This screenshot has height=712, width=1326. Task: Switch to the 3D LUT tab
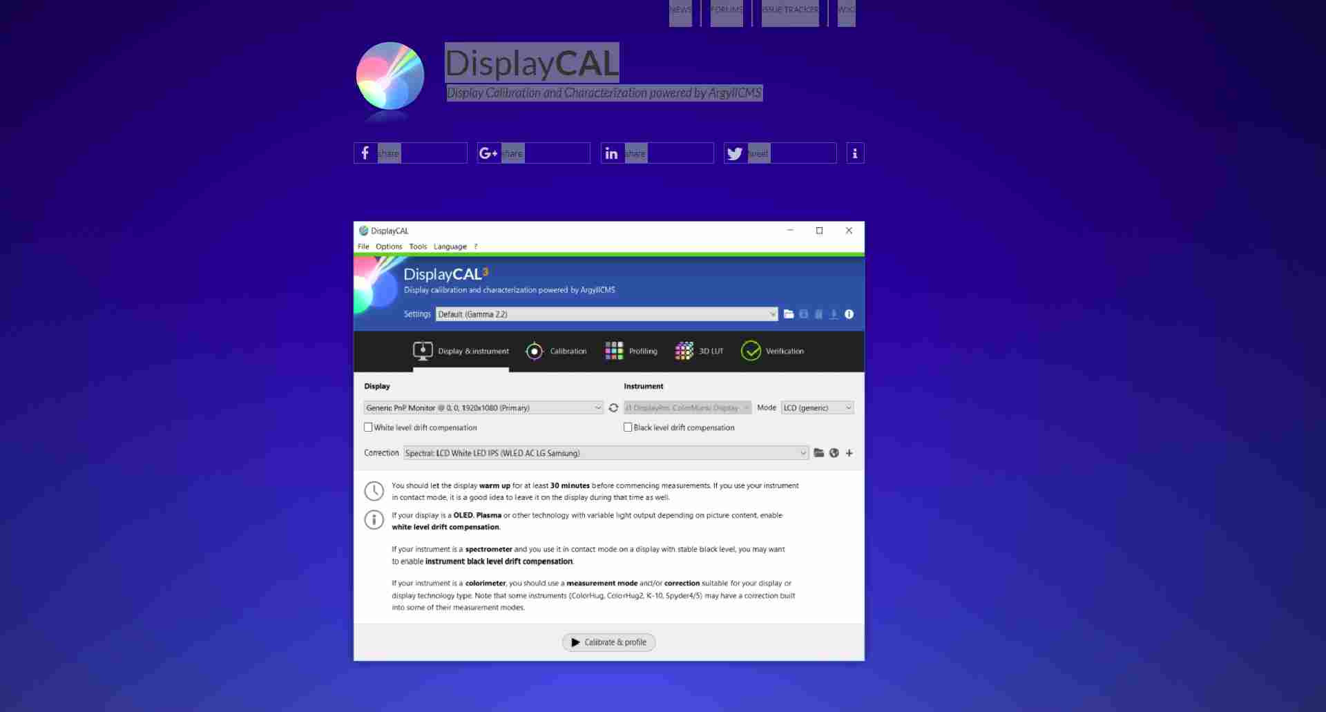[699, 351]
